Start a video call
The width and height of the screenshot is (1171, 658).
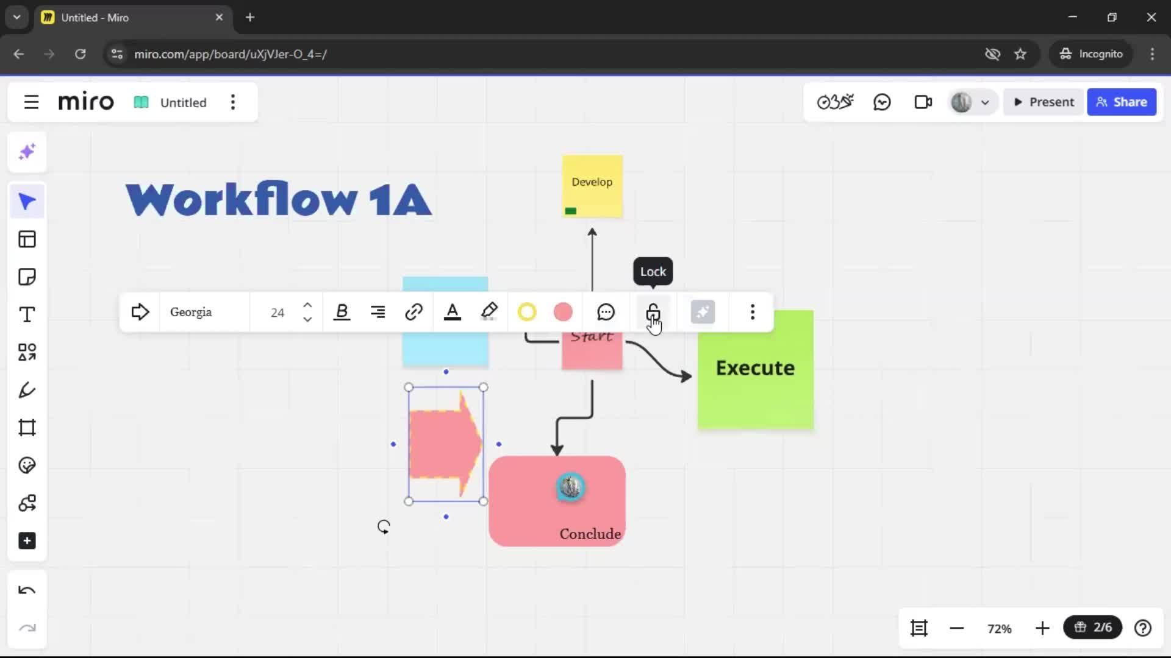coord(923,102)
